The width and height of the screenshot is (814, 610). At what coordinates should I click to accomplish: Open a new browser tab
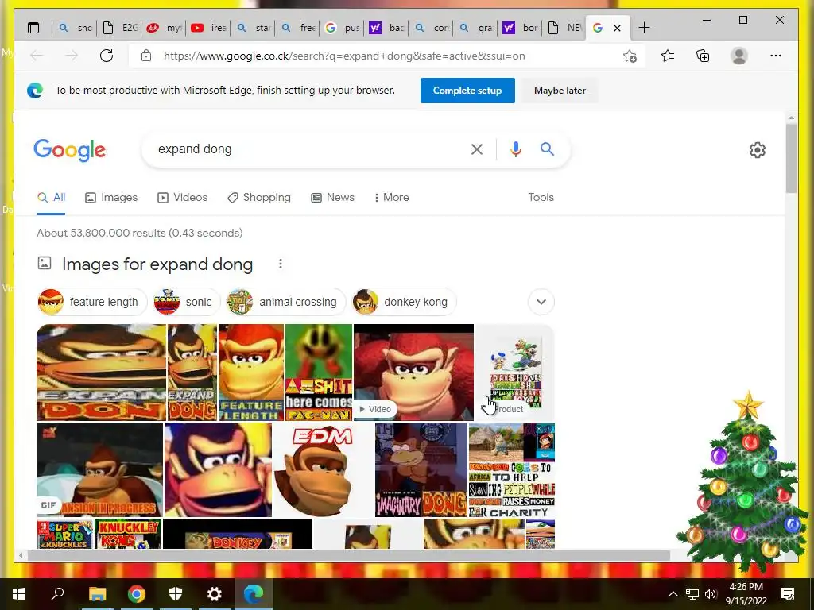pos(644,28)
